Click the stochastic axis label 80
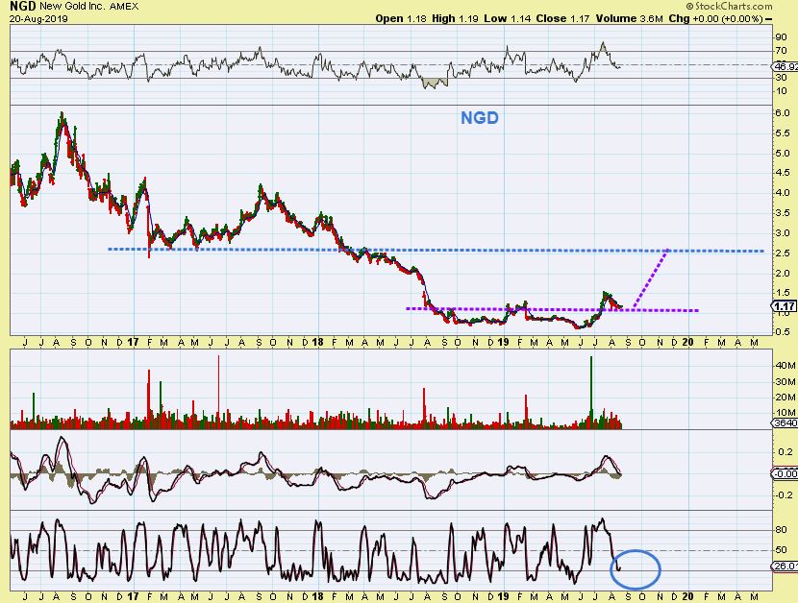 click(782, 529)
